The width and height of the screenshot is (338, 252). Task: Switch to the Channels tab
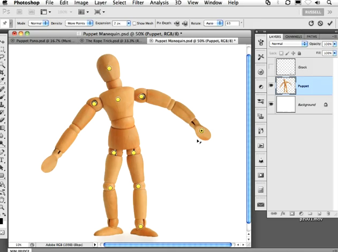tap(293, 36)
